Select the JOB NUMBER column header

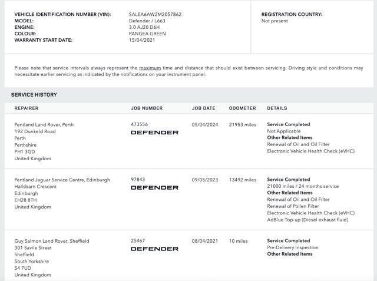(147, 108)
